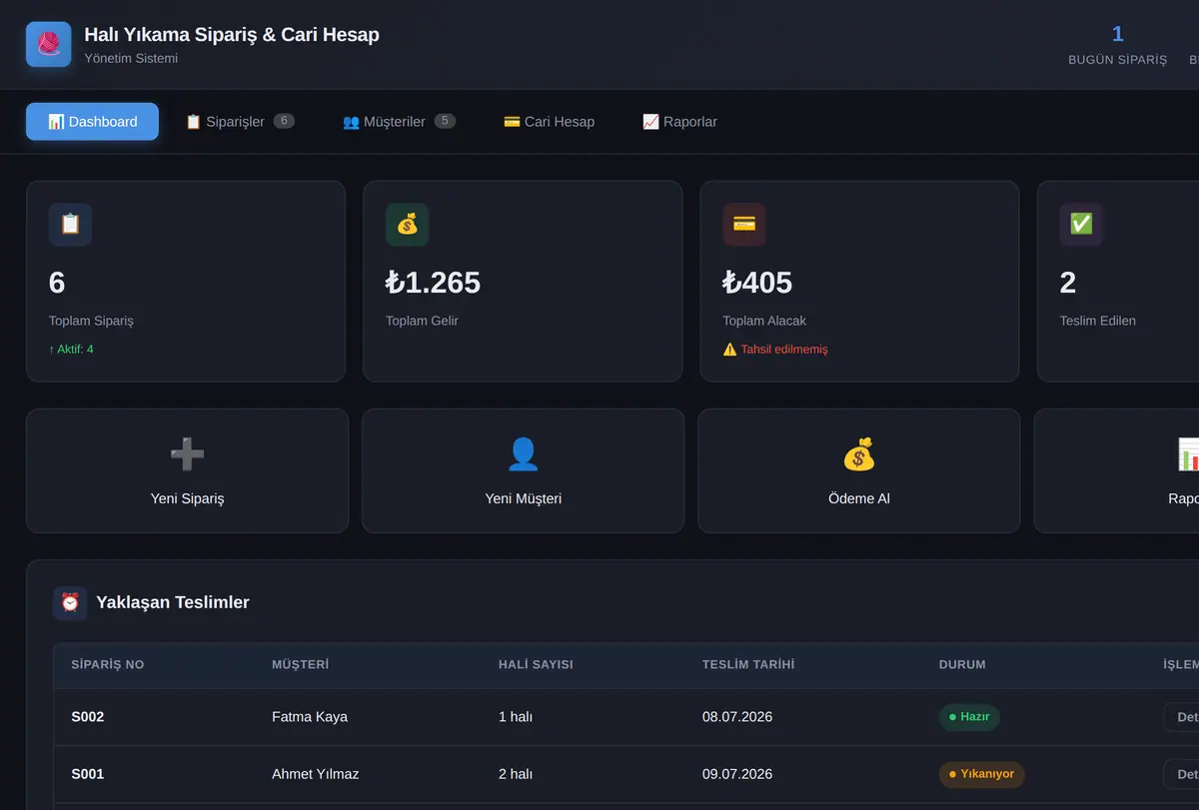The width and height of the screenshot is (1199, 810).
Task: Open the Dashboard tab
Action: tap(92, 122)
